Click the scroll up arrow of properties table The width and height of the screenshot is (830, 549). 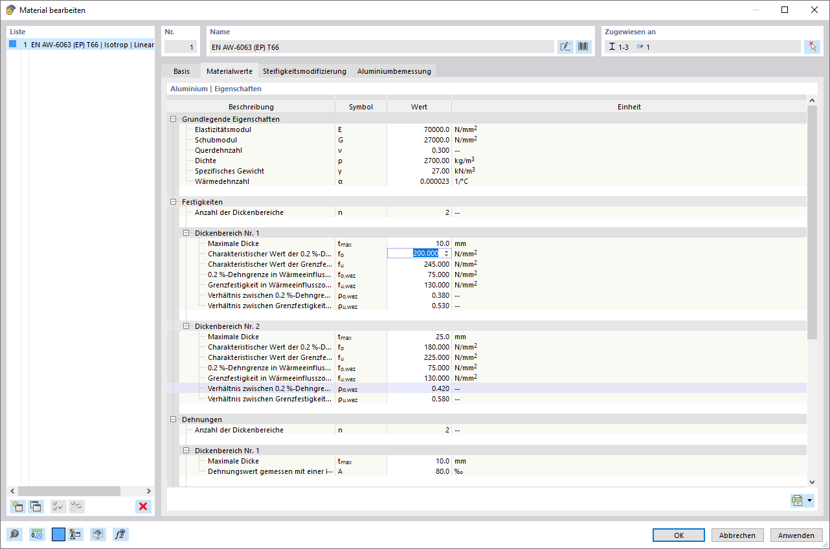tap(813, 100)
